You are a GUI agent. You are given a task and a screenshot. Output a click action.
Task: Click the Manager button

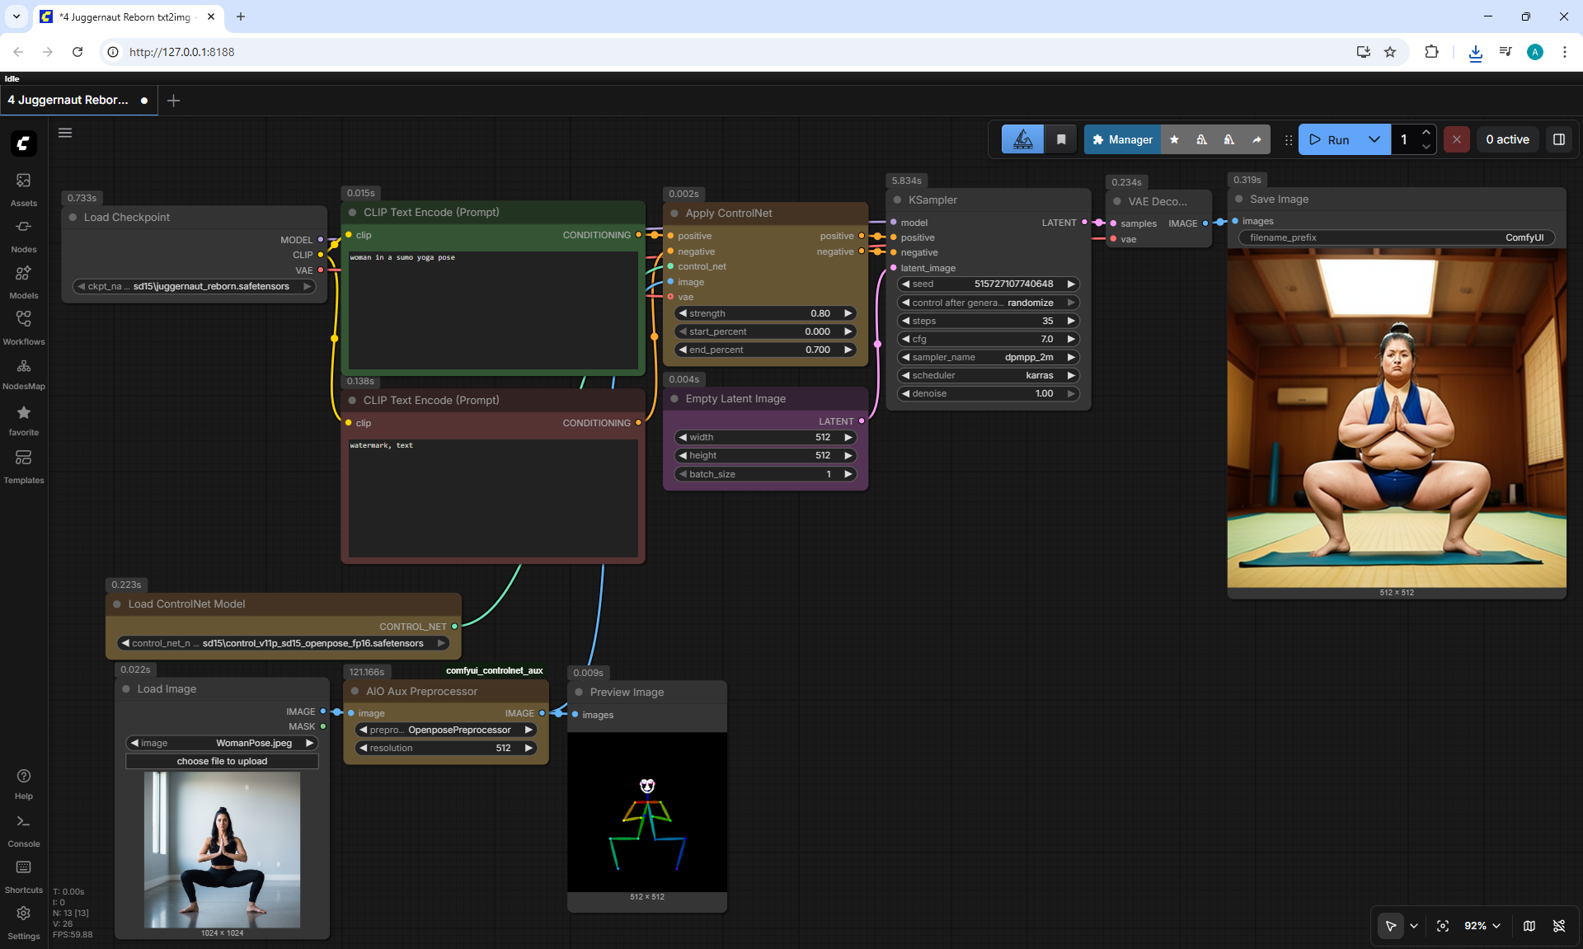[1122, 139]
